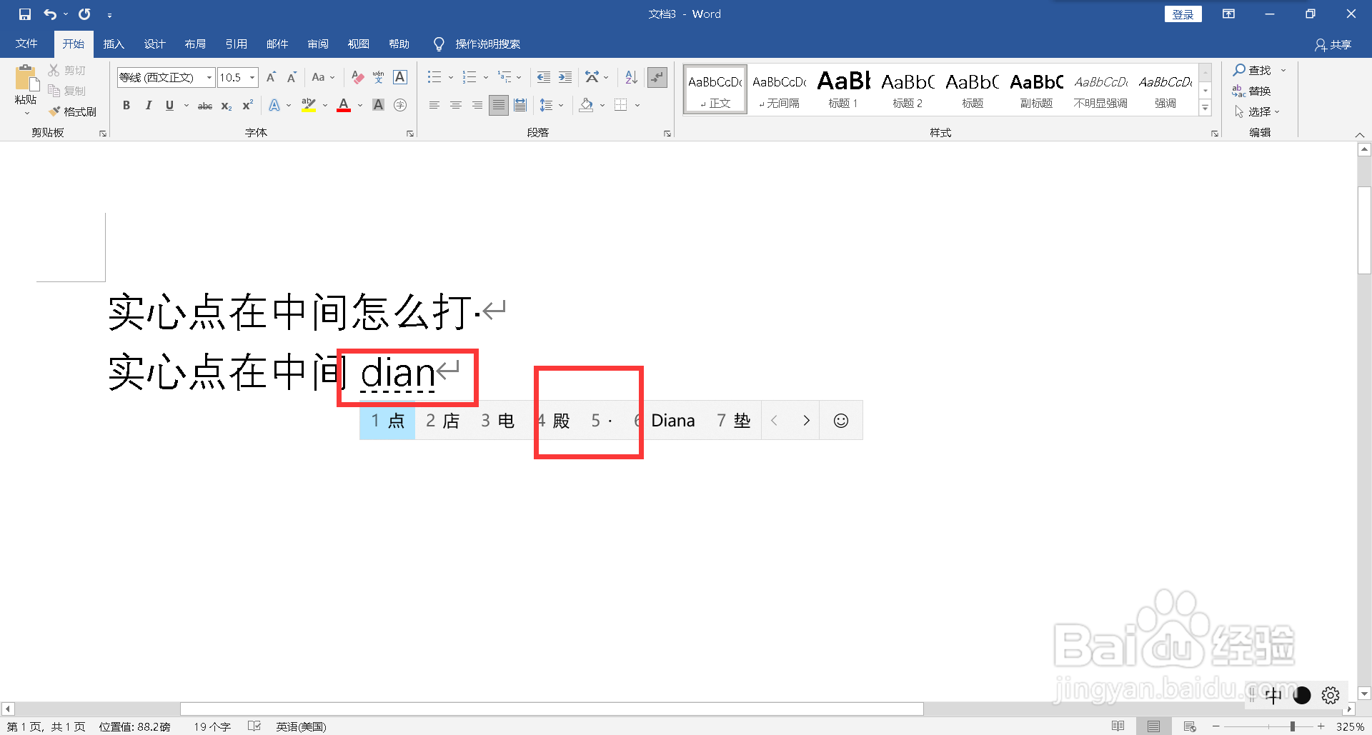Toggle Strikethrough (abc) formatting
The image size is (1372, 735).
[x=205, y=106]
